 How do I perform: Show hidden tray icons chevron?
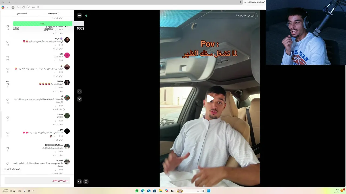point(33,191)
